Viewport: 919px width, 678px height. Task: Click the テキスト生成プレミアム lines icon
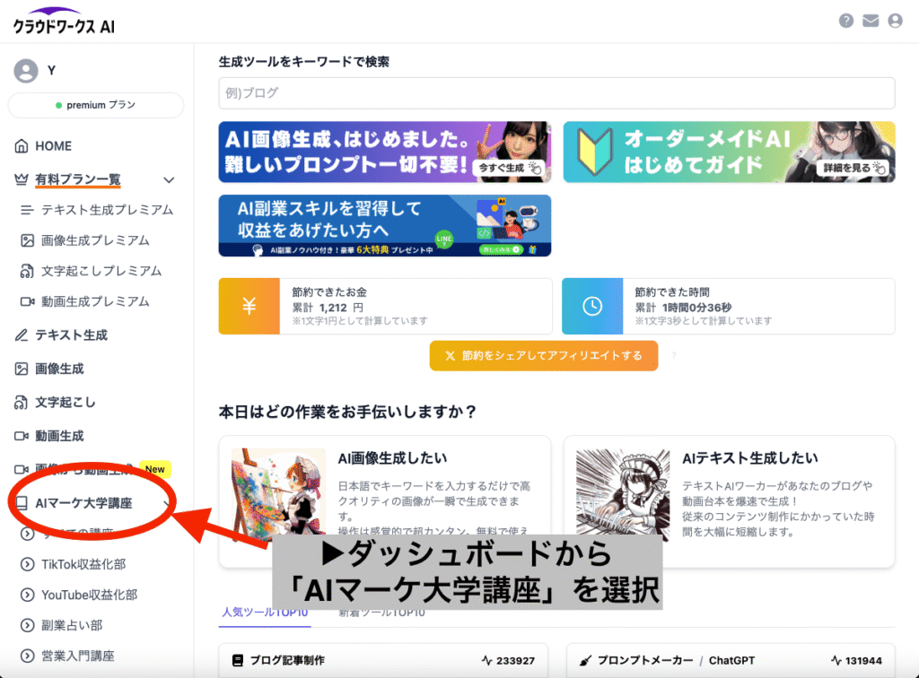click(x=27, y=210)
